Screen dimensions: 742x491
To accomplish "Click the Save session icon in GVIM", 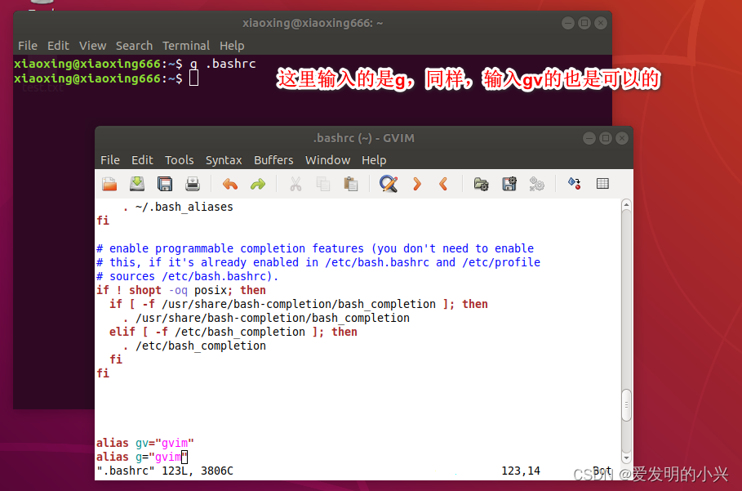I will [509, 184].
